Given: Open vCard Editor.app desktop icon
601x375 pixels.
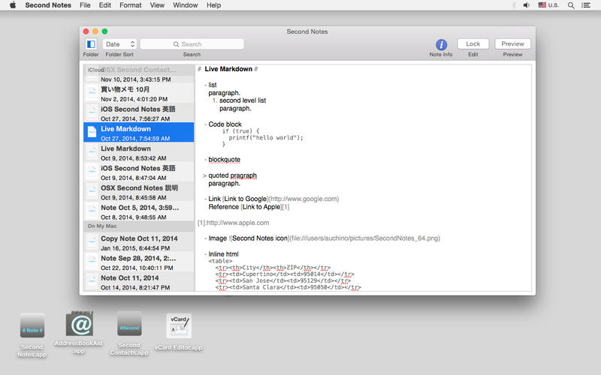Looking at the screenshot, I should [x=179, y=325].
